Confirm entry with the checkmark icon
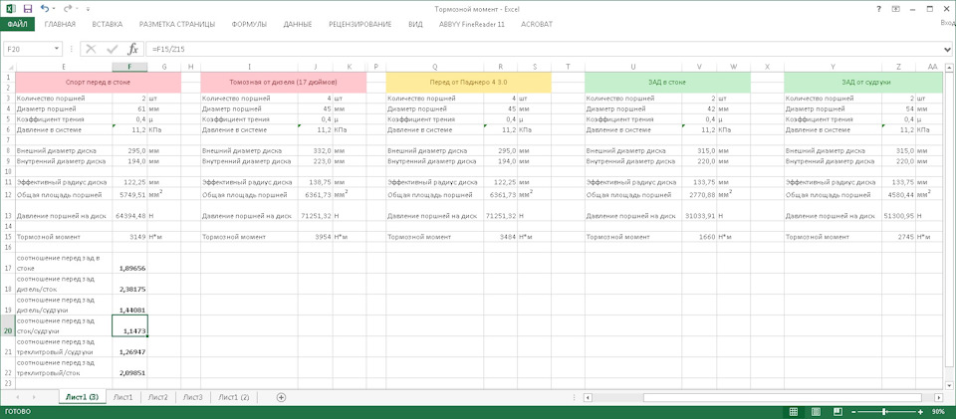Viewport: 956px width, 419px height. coord(113,48)
